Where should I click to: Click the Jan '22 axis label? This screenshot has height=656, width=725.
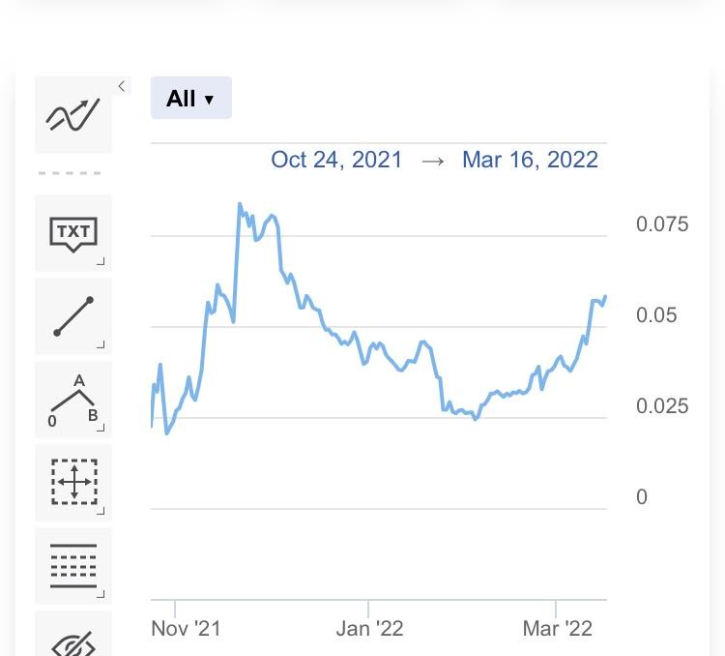tap(370, 629)
